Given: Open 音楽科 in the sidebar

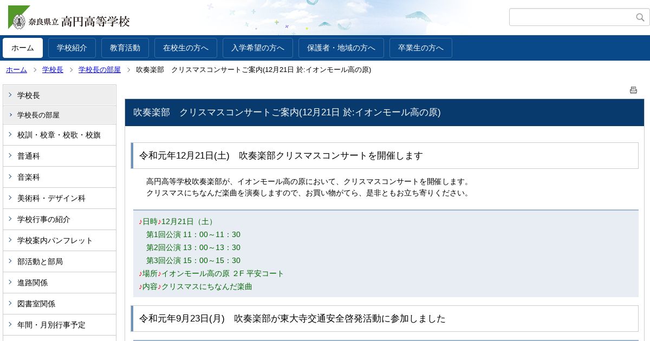Looking at the screenshot, I should point(60,177).
